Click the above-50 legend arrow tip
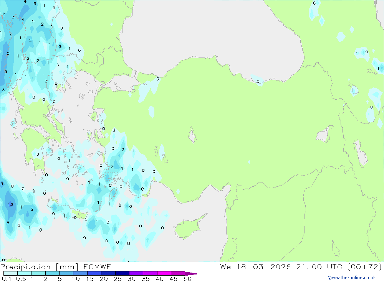This screenshot has height=281, width=384. click(x=192, y=274)
